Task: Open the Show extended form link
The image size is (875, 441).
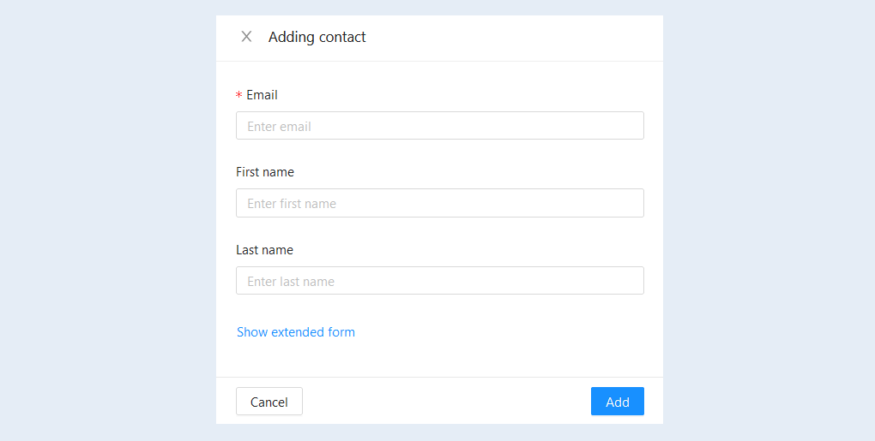Action: [296, 332]
